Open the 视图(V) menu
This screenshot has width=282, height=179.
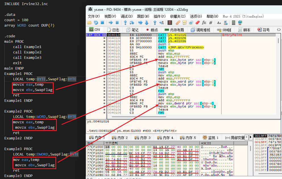pyautogui.click(x=110, y=16)
